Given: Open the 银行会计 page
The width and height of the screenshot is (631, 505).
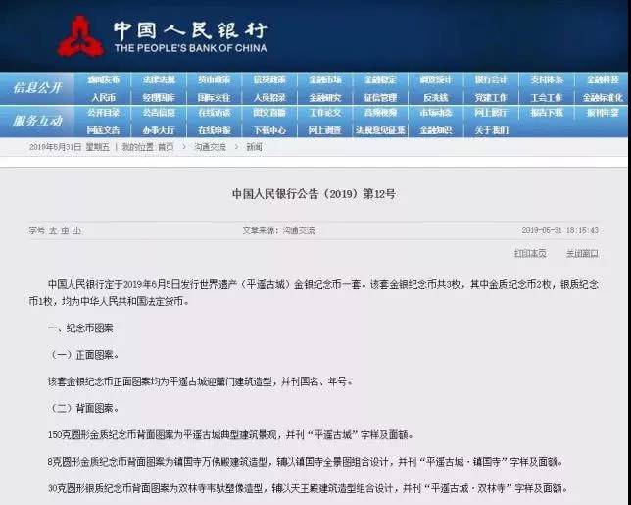Looking at the screenshot, I should pyautogui.click(x=491, y=79).
